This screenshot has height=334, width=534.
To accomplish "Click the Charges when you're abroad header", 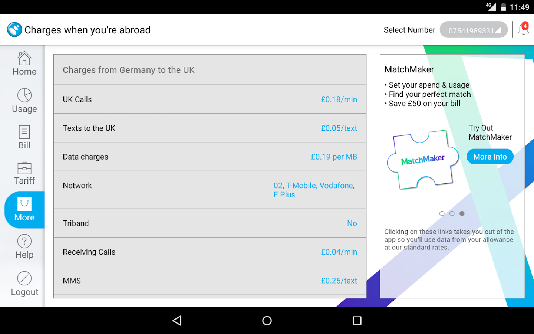I will pyautogui.click(x=88, y=30).
